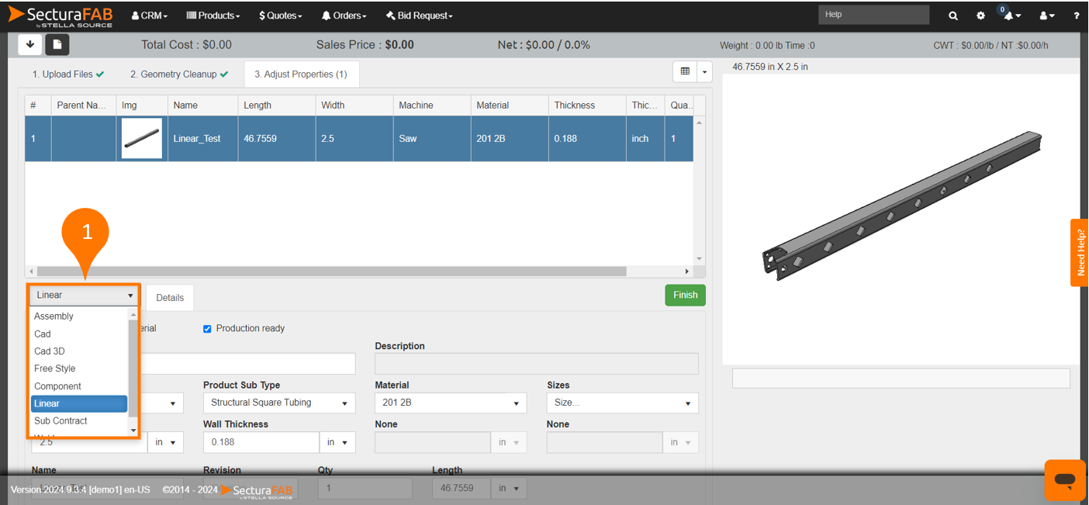Click the table grid view icon

coord(685,71)
